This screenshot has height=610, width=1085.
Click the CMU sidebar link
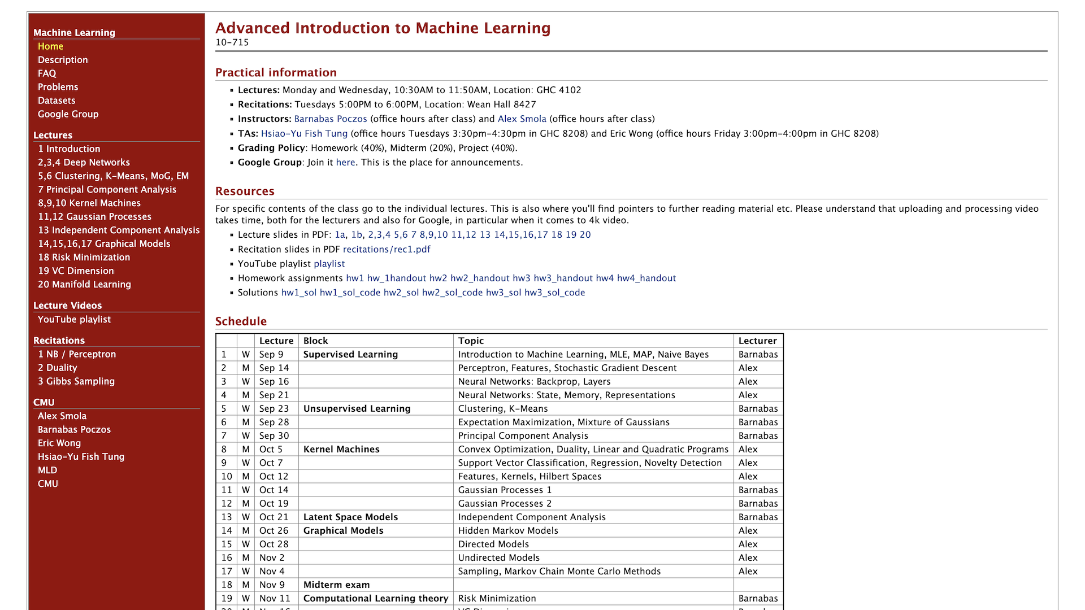pyautogui.click(x=47, y=483)
